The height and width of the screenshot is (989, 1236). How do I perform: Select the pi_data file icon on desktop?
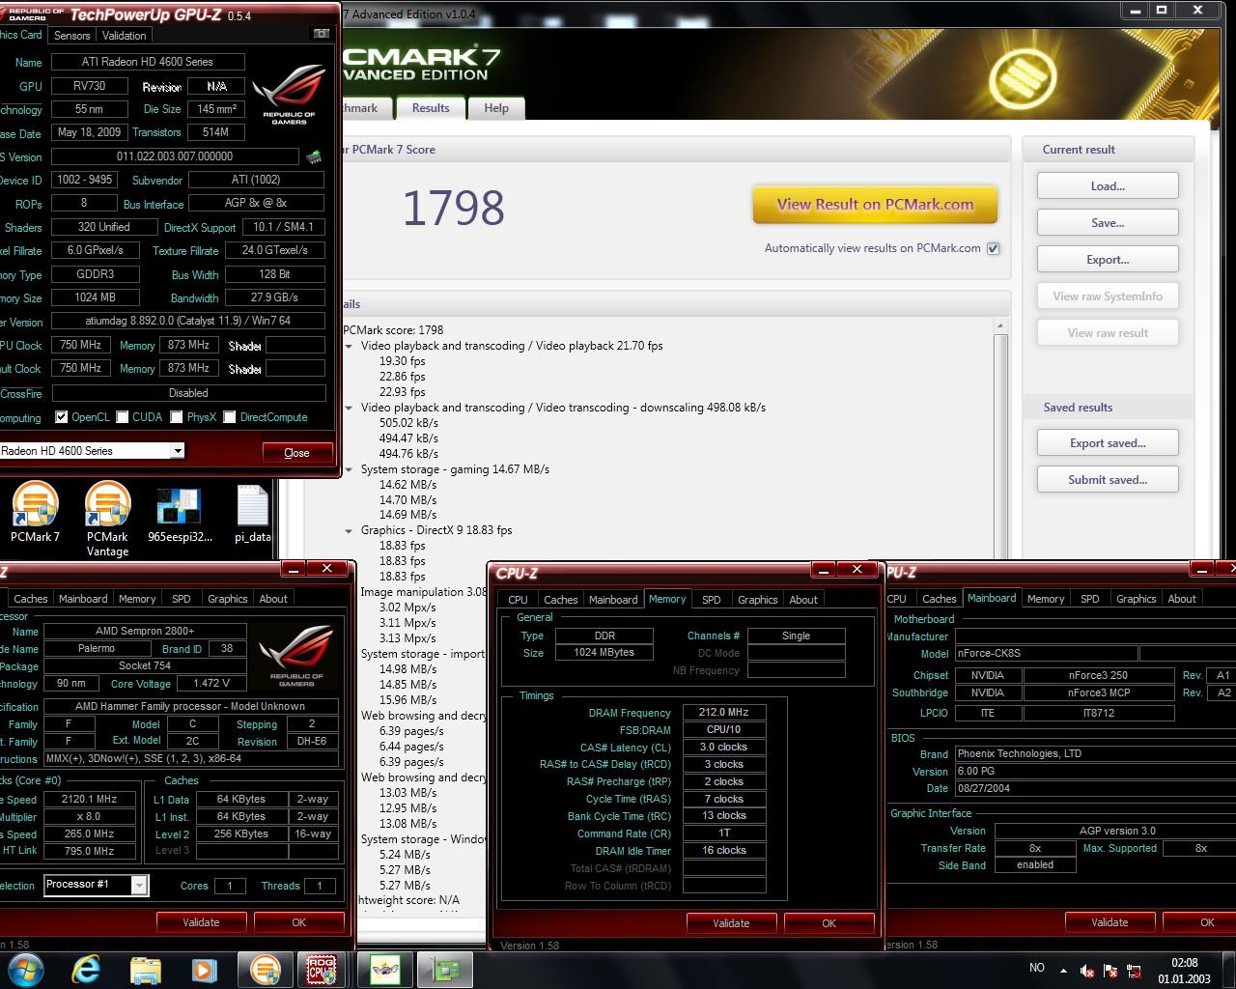253,514
